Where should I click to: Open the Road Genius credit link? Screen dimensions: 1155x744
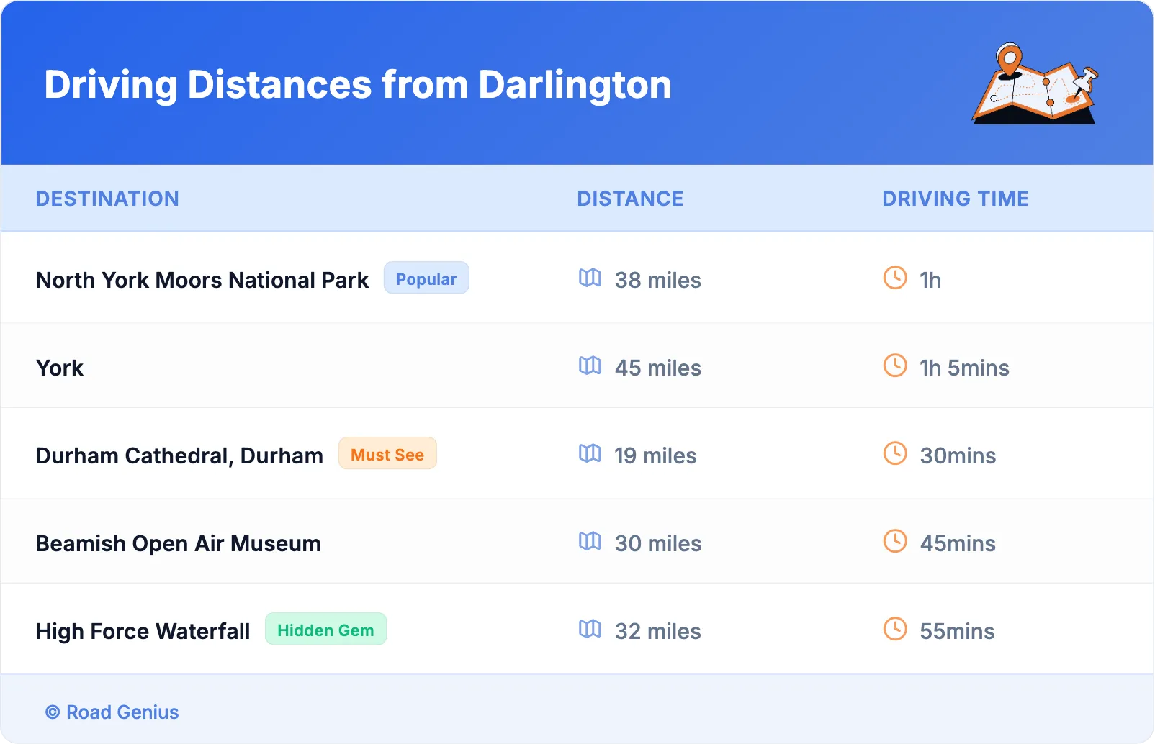[x=112, y=712]
